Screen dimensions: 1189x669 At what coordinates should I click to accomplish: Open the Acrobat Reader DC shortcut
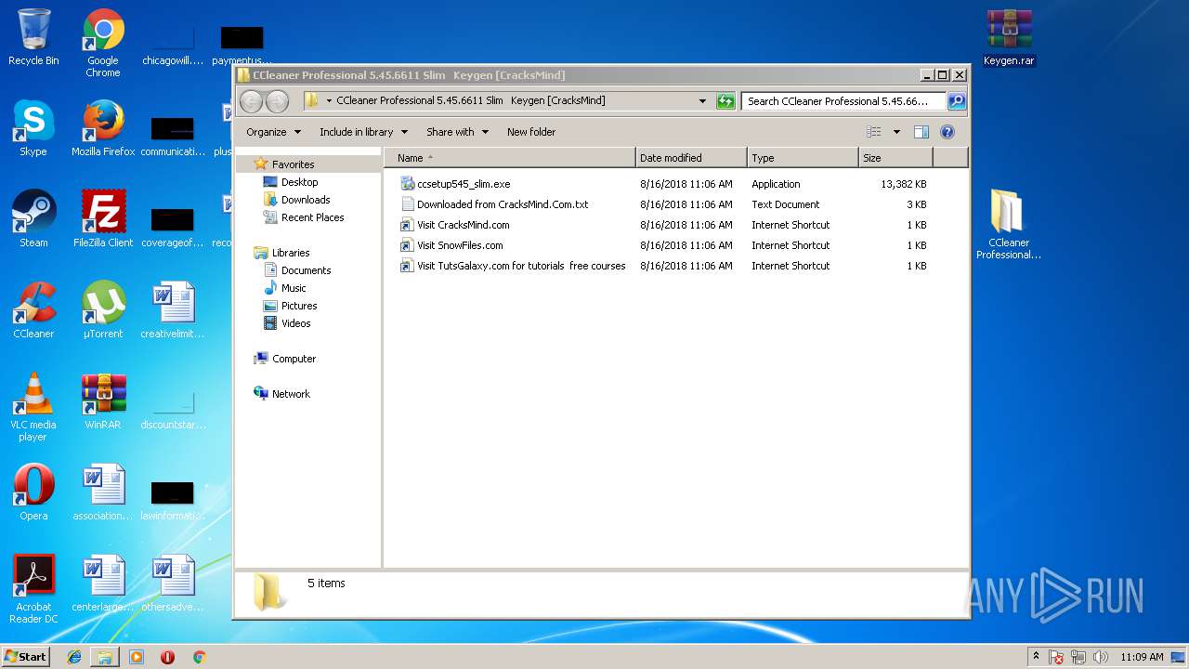(x=33, y=590)
